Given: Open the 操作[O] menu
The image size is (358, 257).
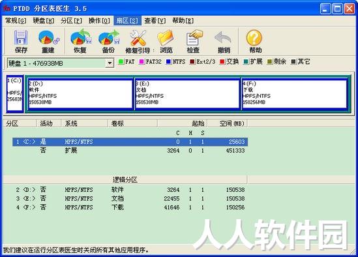Looking at the screenshot, I should (x=99, y=21).
